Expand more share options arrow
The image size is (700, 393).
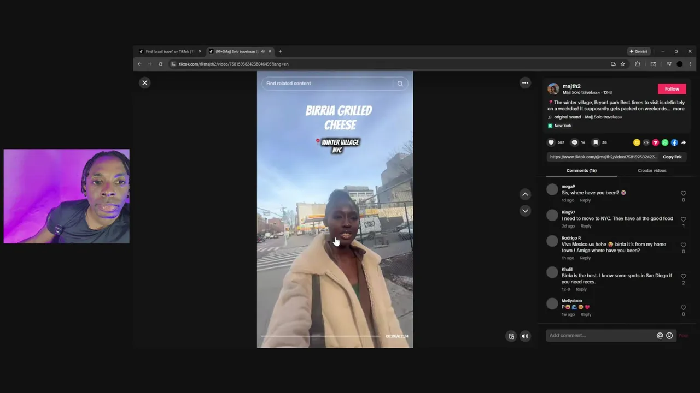(x=684, y=142)
